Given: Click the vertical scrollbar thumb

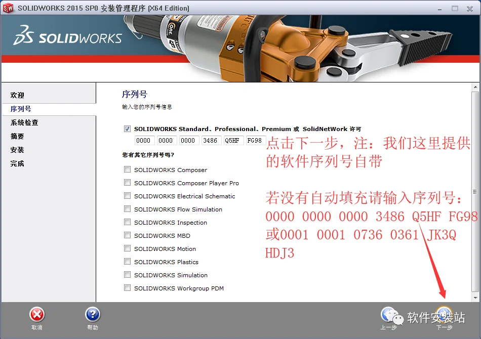Looking at the screenshot, I should (475, 192).
